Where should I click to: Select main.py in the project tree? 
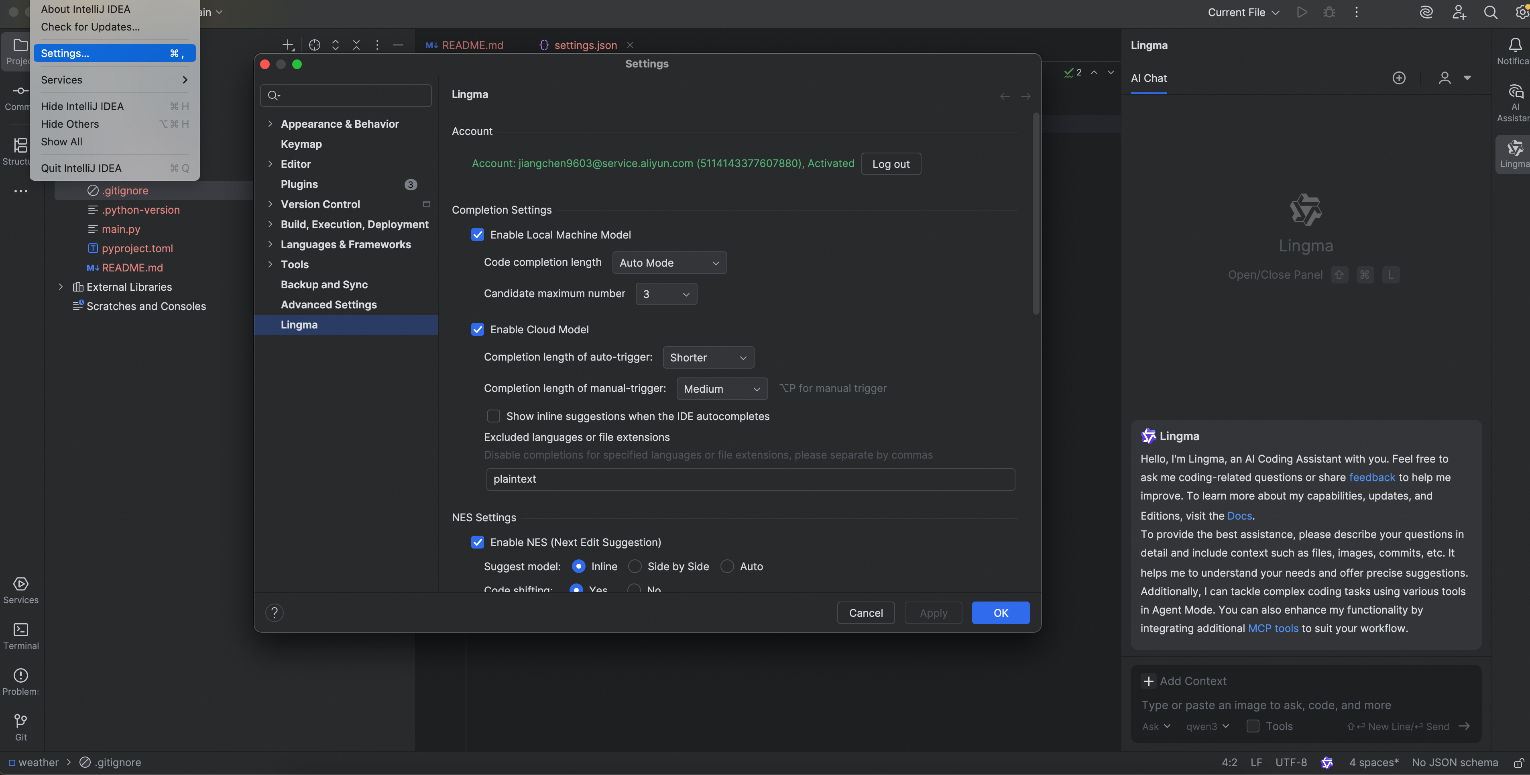[x=120, y=229]
